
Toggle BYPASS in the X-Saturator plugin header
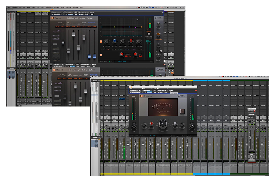click(171, 90)
